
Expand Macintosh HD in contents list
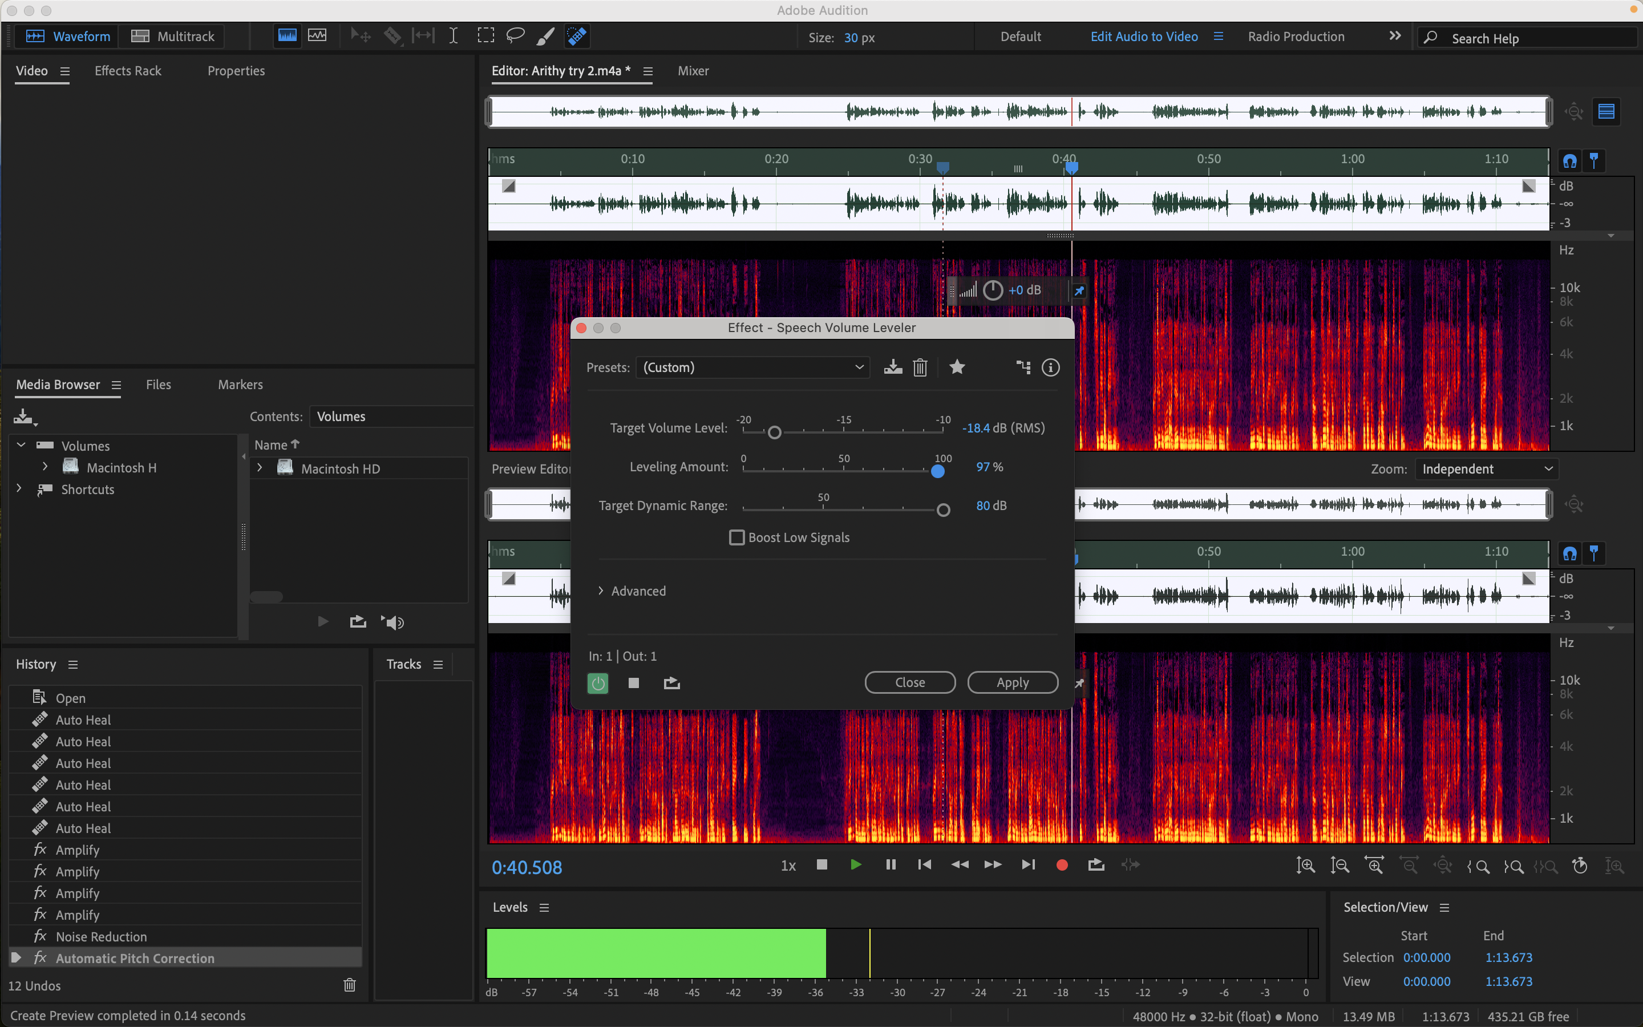[260, 467]
